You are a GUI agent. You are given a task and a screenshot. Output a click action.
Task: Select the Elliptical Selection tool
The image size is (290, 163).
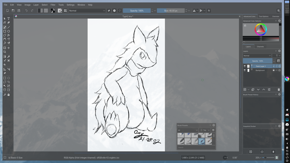coord(8,78)
